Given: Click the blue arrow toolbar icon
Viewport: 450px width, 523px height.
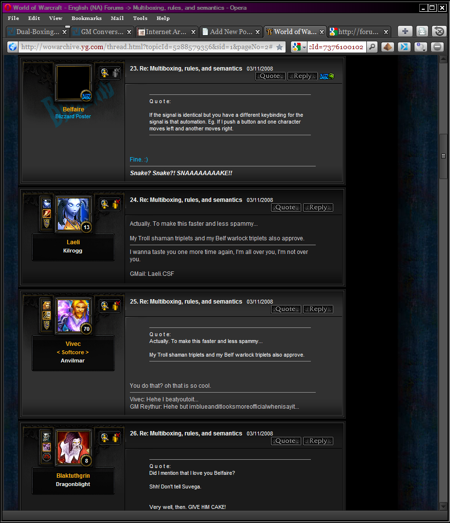Looking at the screenshot, I should tap(404, 47).
